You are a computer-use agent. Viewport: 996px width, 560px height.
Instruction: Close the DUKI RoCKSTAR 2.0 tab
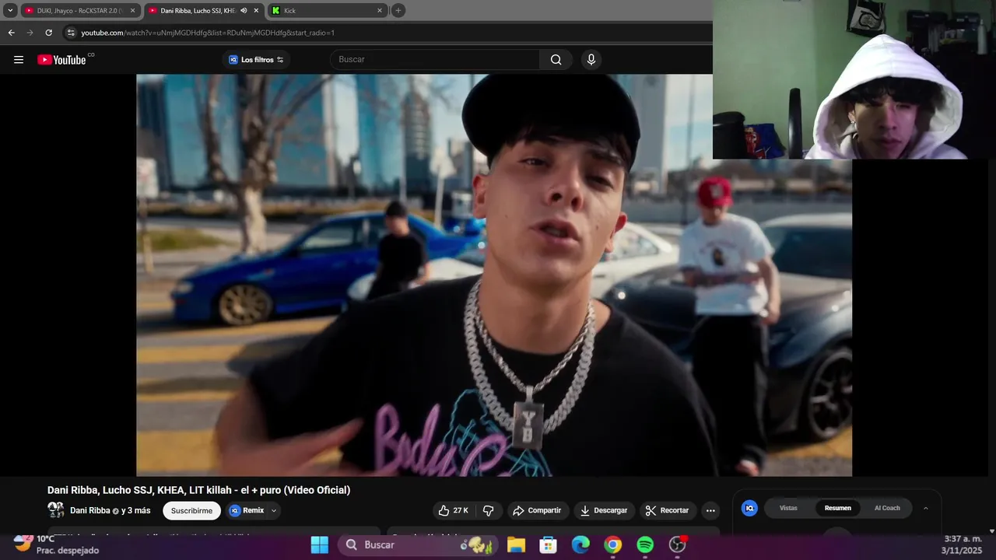[x=132, y=11]
